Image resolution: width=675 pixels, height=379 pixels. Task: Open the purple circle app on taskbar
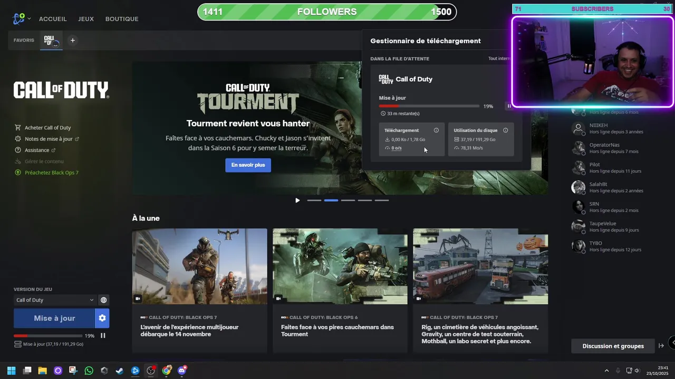click(x=58, y=371)
